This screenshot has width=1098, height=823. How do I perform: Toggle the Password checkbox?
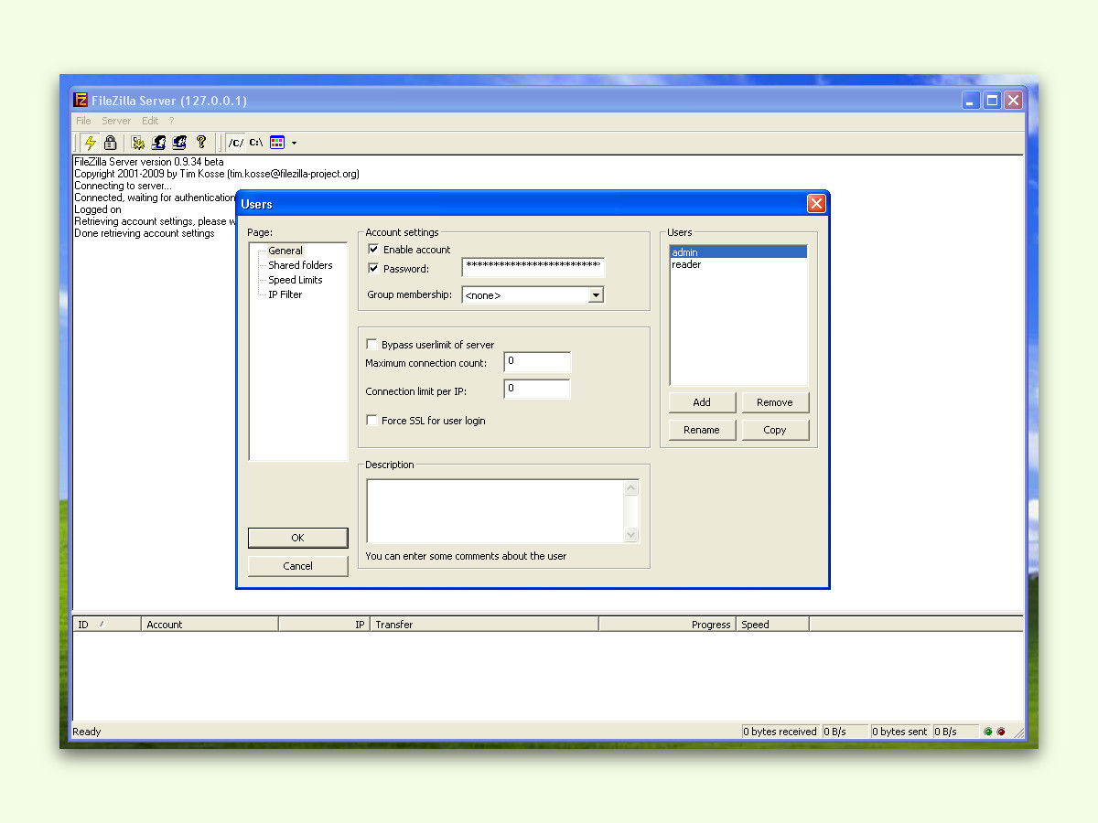pos(373,269)
